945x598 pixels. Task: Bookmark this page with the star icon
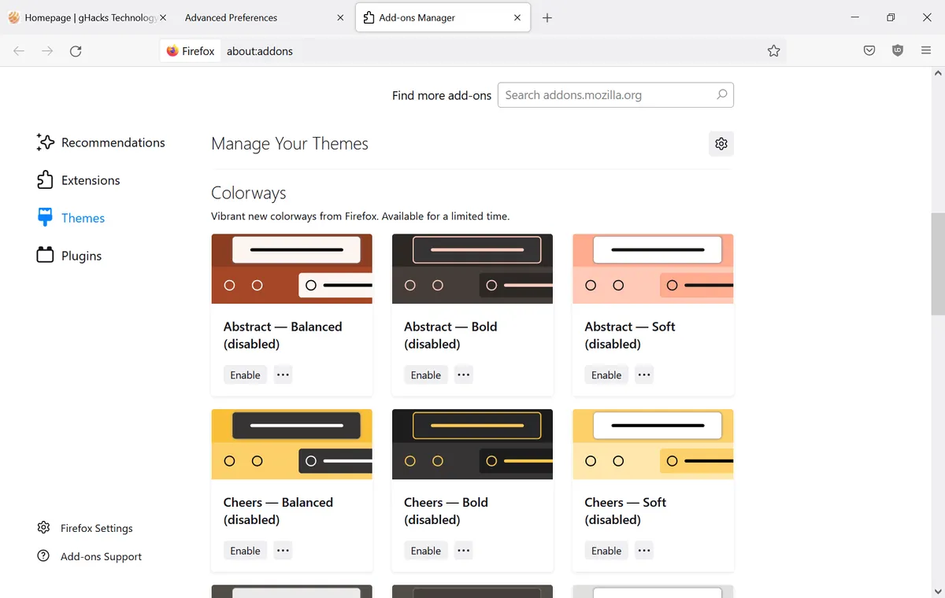[773, 51]
